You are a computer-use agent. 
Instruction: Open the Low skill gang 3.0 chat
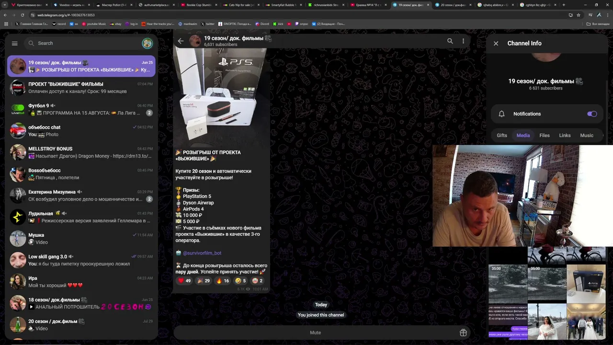(x=81, y=260)
